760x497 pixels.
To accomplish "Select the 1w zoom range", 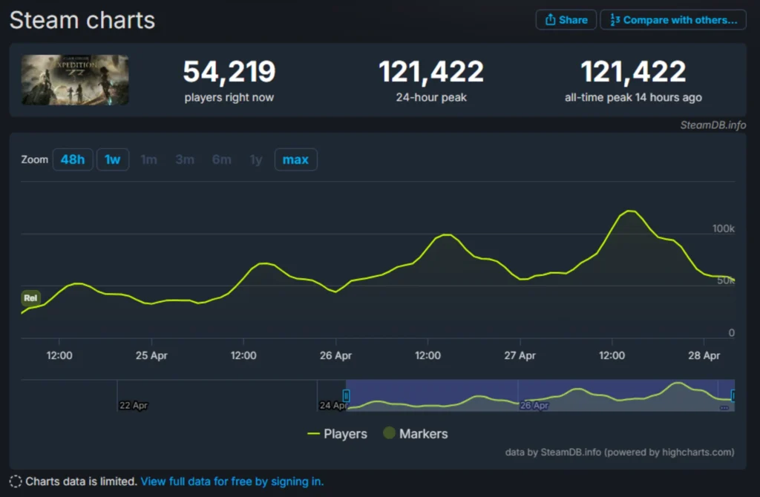I will pyautogui.click(x=113, y=159).
